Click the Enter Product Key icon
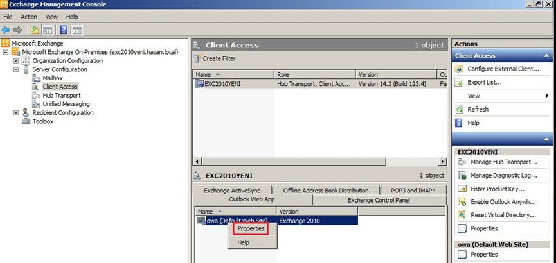556x263 pixels. [x=462, y=189]
